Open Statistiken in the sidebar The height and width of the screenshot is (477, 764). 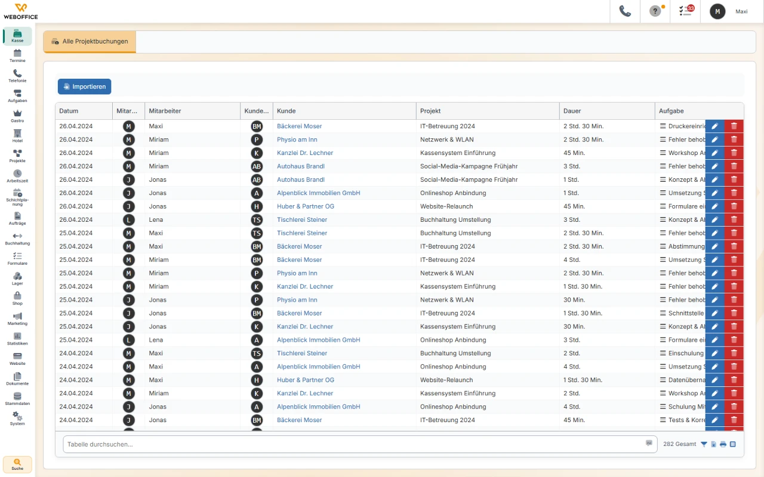coord(17,339)
